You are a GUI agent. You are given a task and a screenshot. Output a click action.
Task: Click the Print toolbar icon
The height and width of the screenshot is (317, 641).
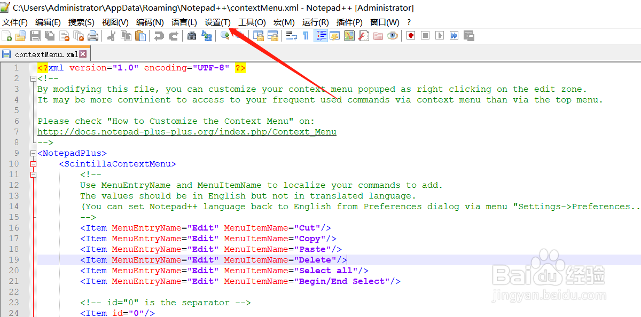click(93, 36)
